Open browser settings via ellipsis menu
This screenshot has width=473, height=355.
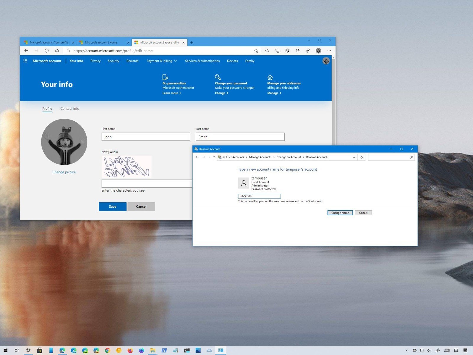coord(329,51)
